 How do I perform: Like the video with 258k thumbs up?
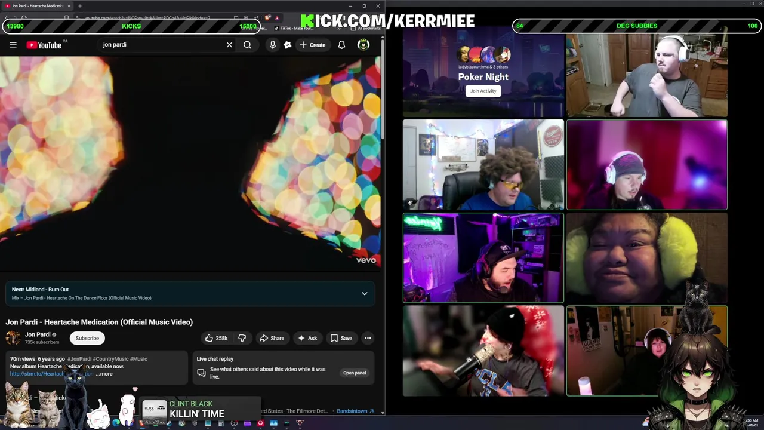click(x=216, y=338)
